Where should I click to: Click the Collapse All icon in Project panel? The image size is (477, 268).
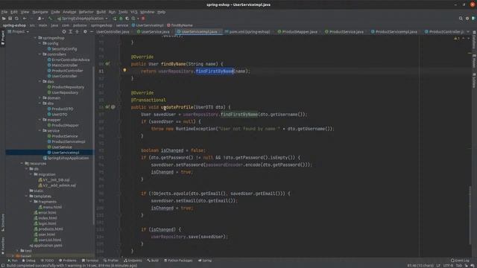click(x=78, y=31)
